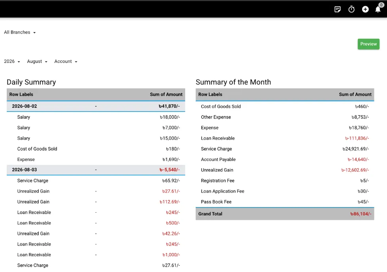
Task: Open the All Branches dropdown
Action: point(20,32)
